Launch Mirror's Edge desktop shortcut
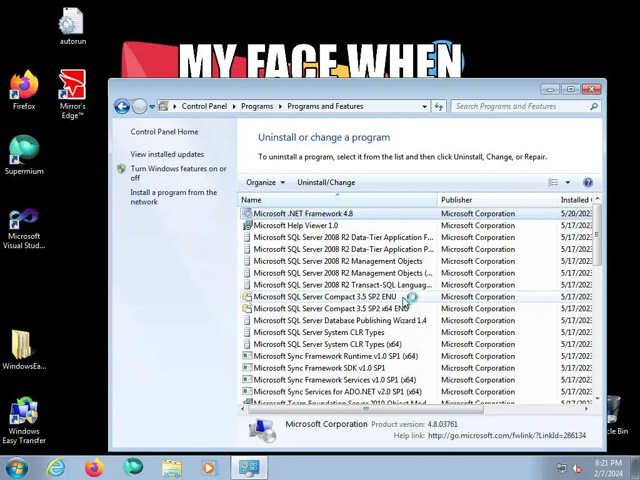The width and height of the screenshot is (640, 480). pyautogui.click(x=72, y=94)
